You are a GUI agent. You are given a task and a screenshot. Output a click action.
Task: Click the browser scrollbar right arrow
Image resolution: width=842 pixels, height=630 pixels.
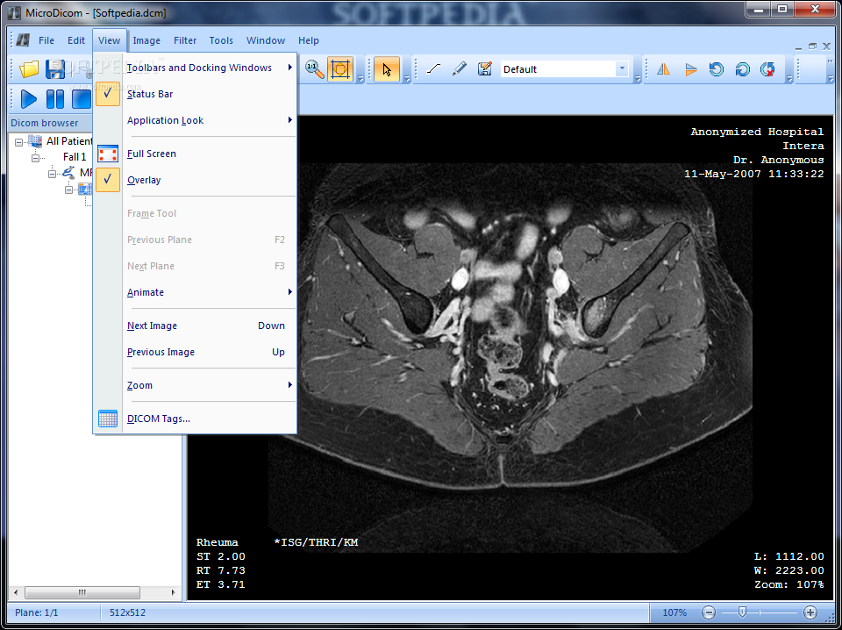(x=173, y=592)
